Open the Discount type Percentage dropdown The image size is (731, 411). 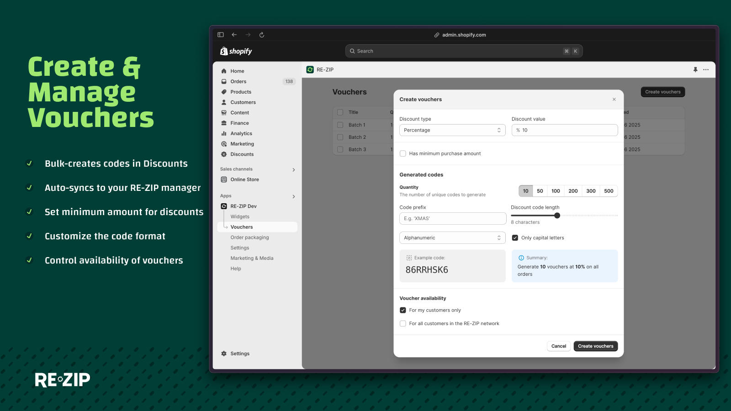pos(452,130)
